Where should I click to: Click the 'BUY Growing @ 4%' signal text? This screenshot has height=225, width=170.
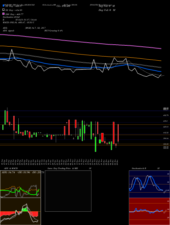pyautogui.click(x=53, y=31)
